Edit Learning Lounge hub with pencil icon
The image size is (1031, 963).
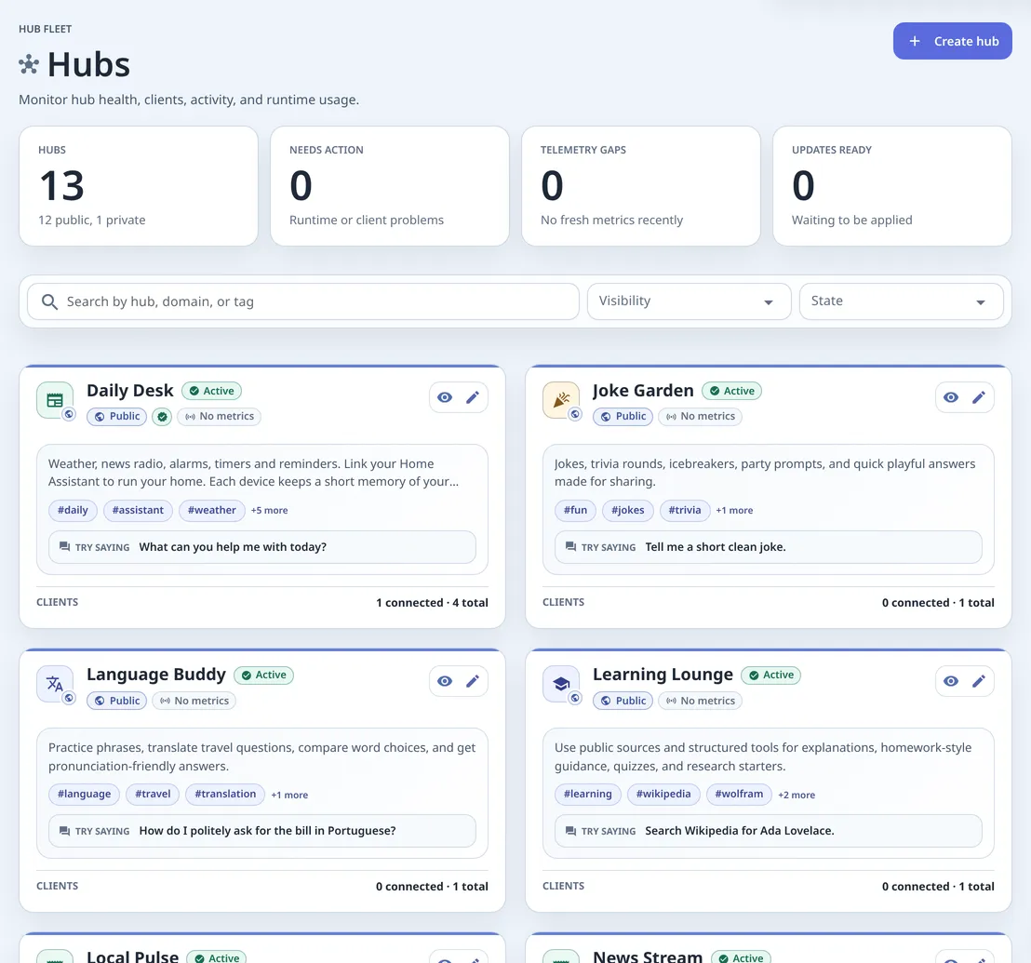coord(979,681)
